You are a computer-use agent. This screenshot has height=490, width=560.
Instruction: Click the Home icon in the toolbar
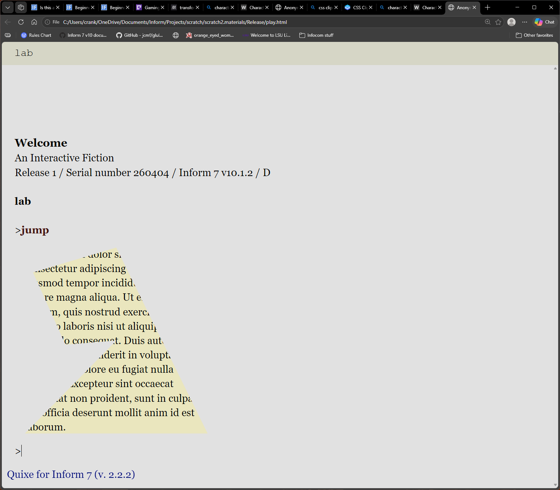(34, 22)
